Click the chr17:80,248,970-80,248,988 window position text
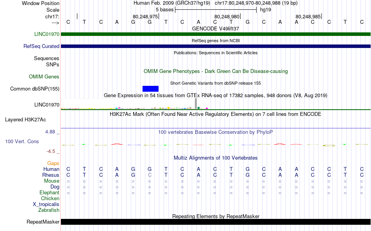The height and width of the screenshot is (231, 371). [x=256, y=3]
